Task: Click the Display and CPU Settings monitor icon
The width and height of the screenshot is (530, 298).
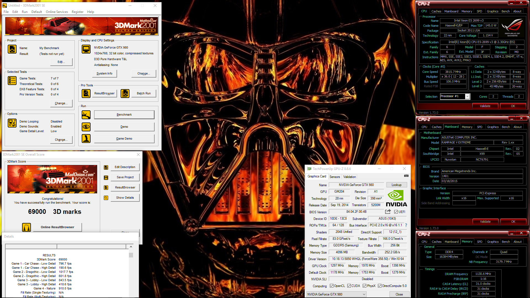Action: (x=86, y=49)
